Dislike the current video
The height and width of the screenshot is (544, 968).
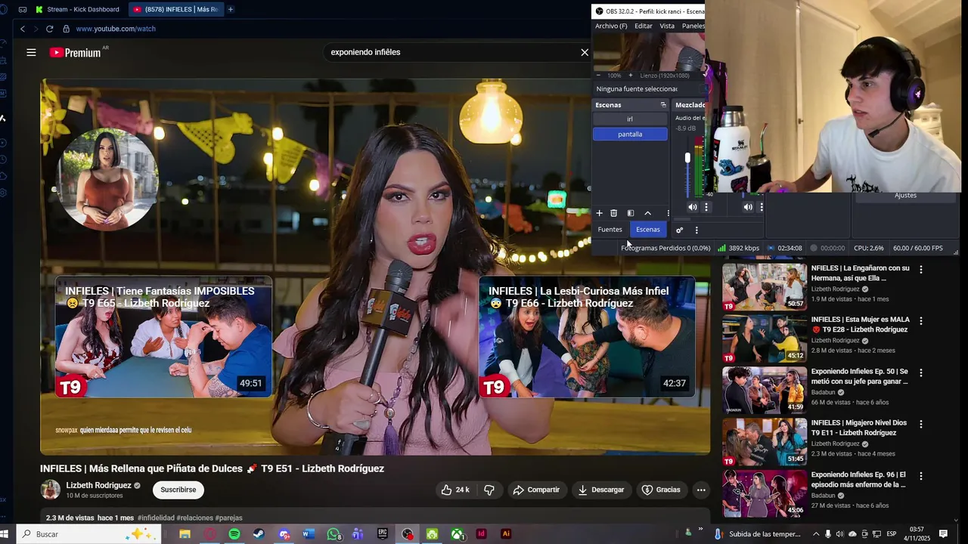pos(489,490)
